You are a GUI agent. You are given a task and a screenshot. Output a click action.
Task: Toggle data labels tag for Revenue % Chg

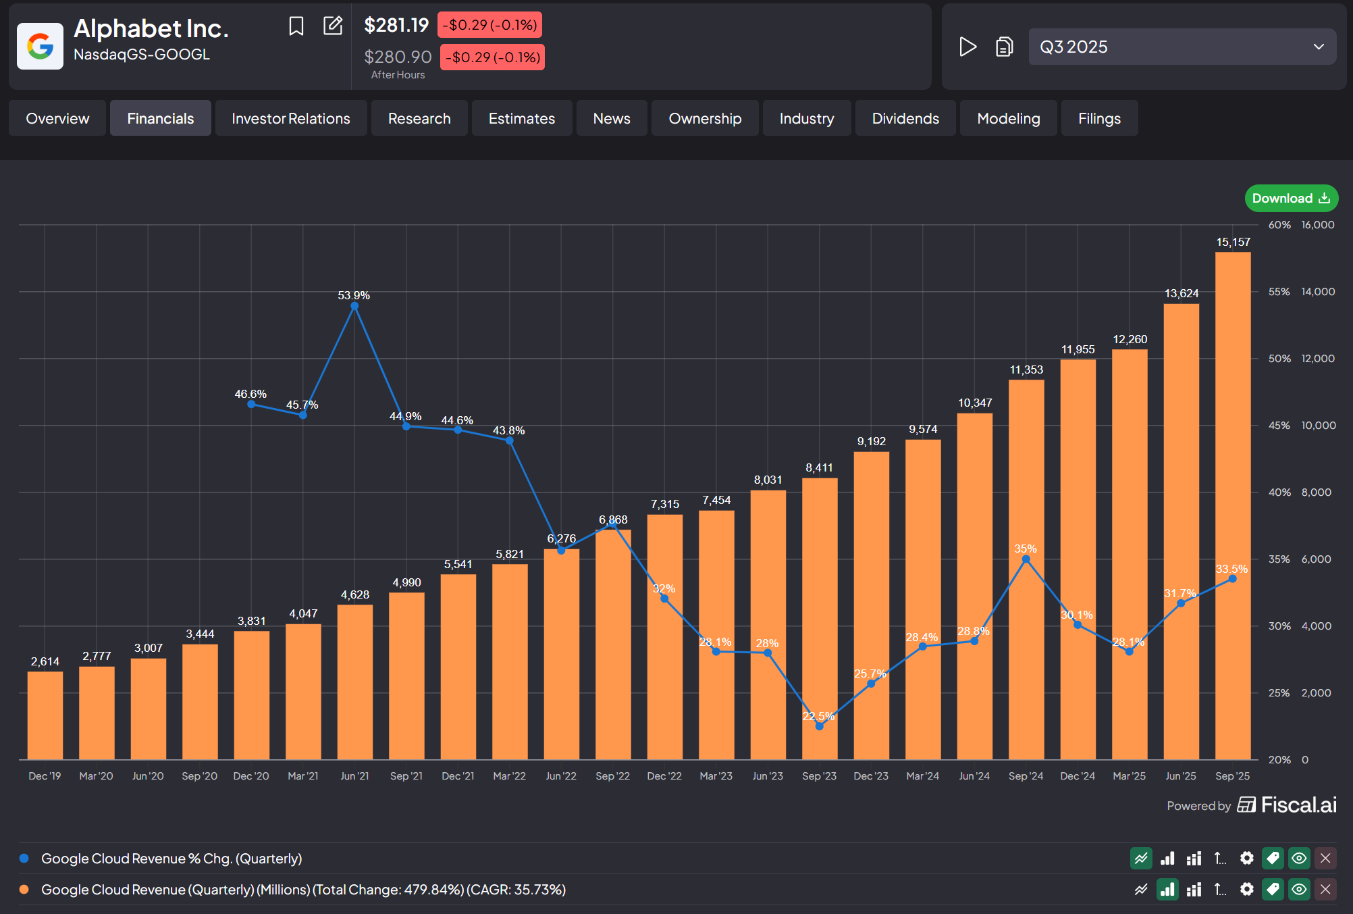point(1273,859)
